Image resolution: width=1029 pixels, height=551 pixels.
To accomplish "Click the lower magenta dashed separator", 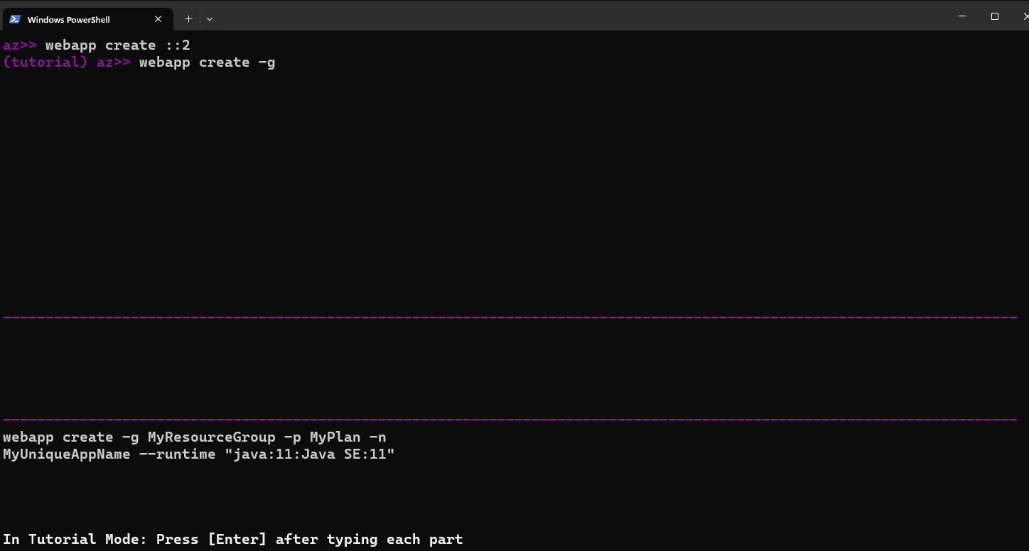I will tap(510, 420).
